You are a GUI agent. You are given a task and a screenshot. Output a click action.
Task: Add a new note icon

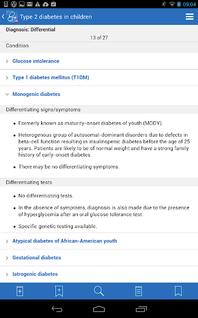(x=20, y=291)
